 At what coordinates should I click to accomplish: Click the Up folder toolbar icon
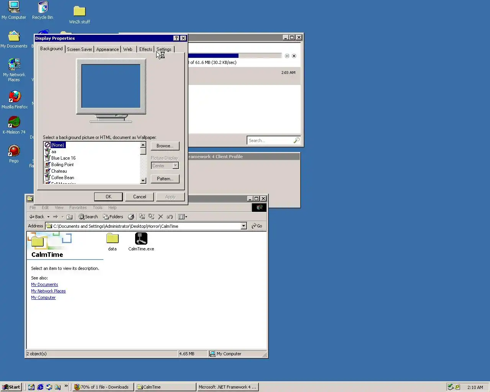[69, 217]
